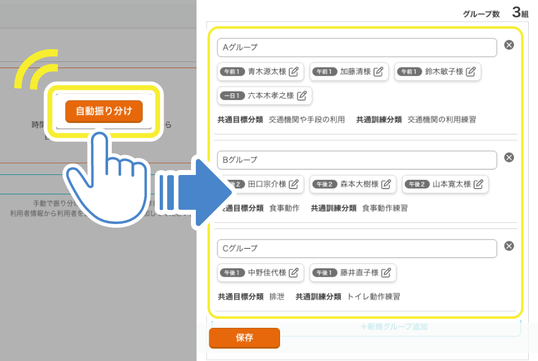538x361 pixels.
Task: Select the name 森本大樹様
Action: [x=359, y=184]
